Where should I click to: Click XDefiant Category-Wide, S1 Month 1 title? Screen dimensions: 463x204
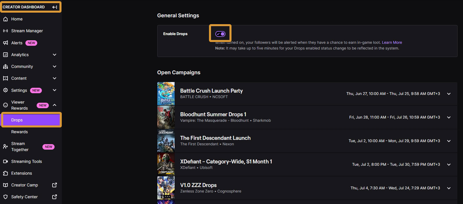pyautogui.click(x=226, y=161)
